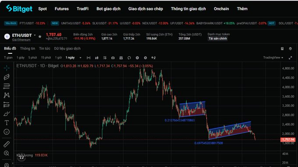The width and height of the screenshot is (298, 167).
Task: Take chart snapshot with camera icon
Action: (x=113, y=58)
